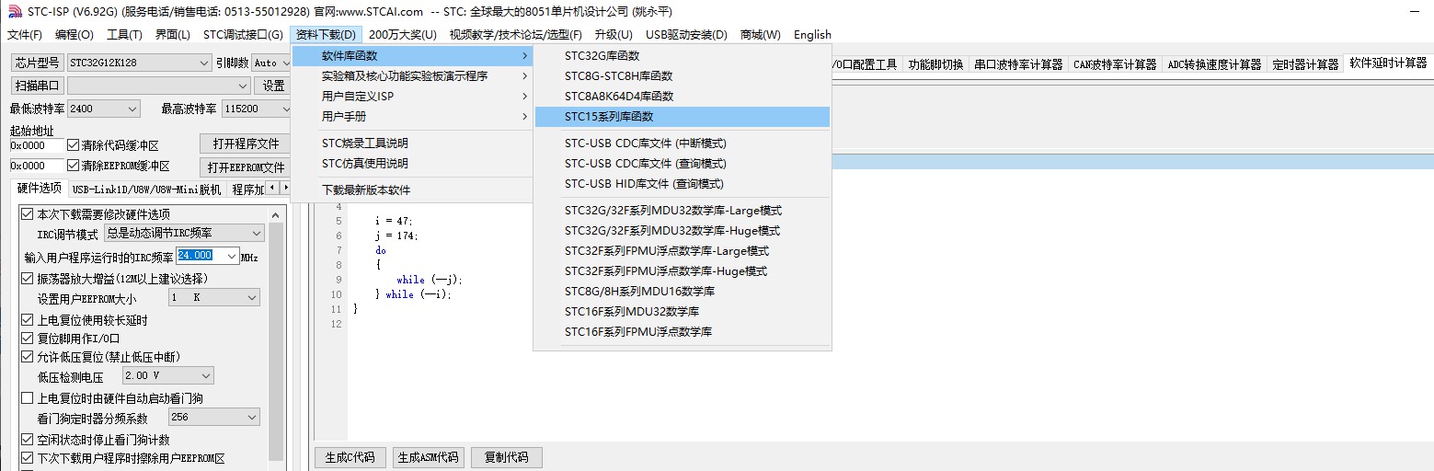Open the 编程(O) menu
The width and height of the screenshot is (1434, 471).
coord(75,35)
